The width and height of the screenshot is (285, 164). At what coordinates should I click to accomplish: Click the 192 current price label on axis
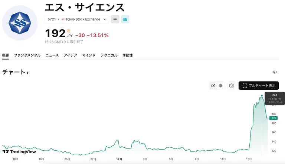pyautogui.click(x=273, y=118)
